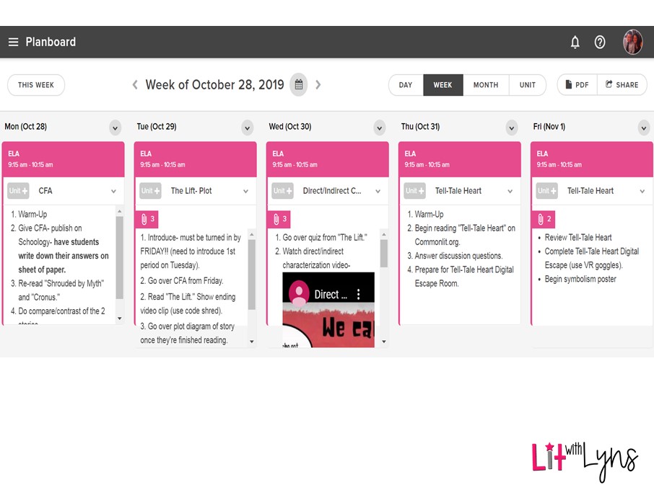Screen dimensions: 654x490
Task: Open the calendar date picker icon
Action: [298, 85]
